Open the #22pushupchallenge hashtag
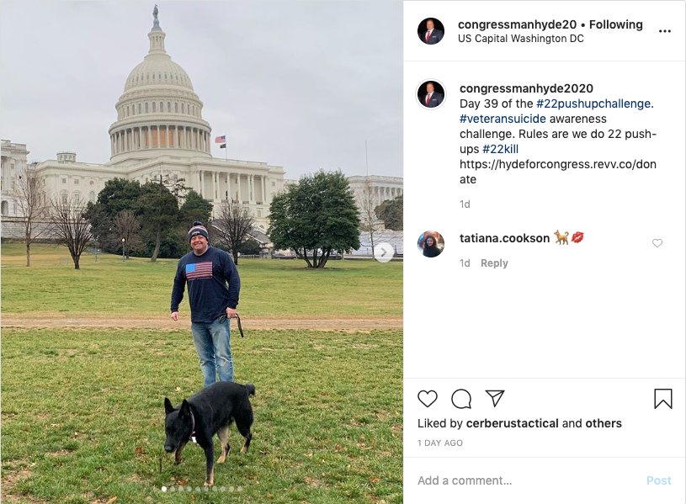The height and width of the screenshot is (504, 686). coord(593,103)
